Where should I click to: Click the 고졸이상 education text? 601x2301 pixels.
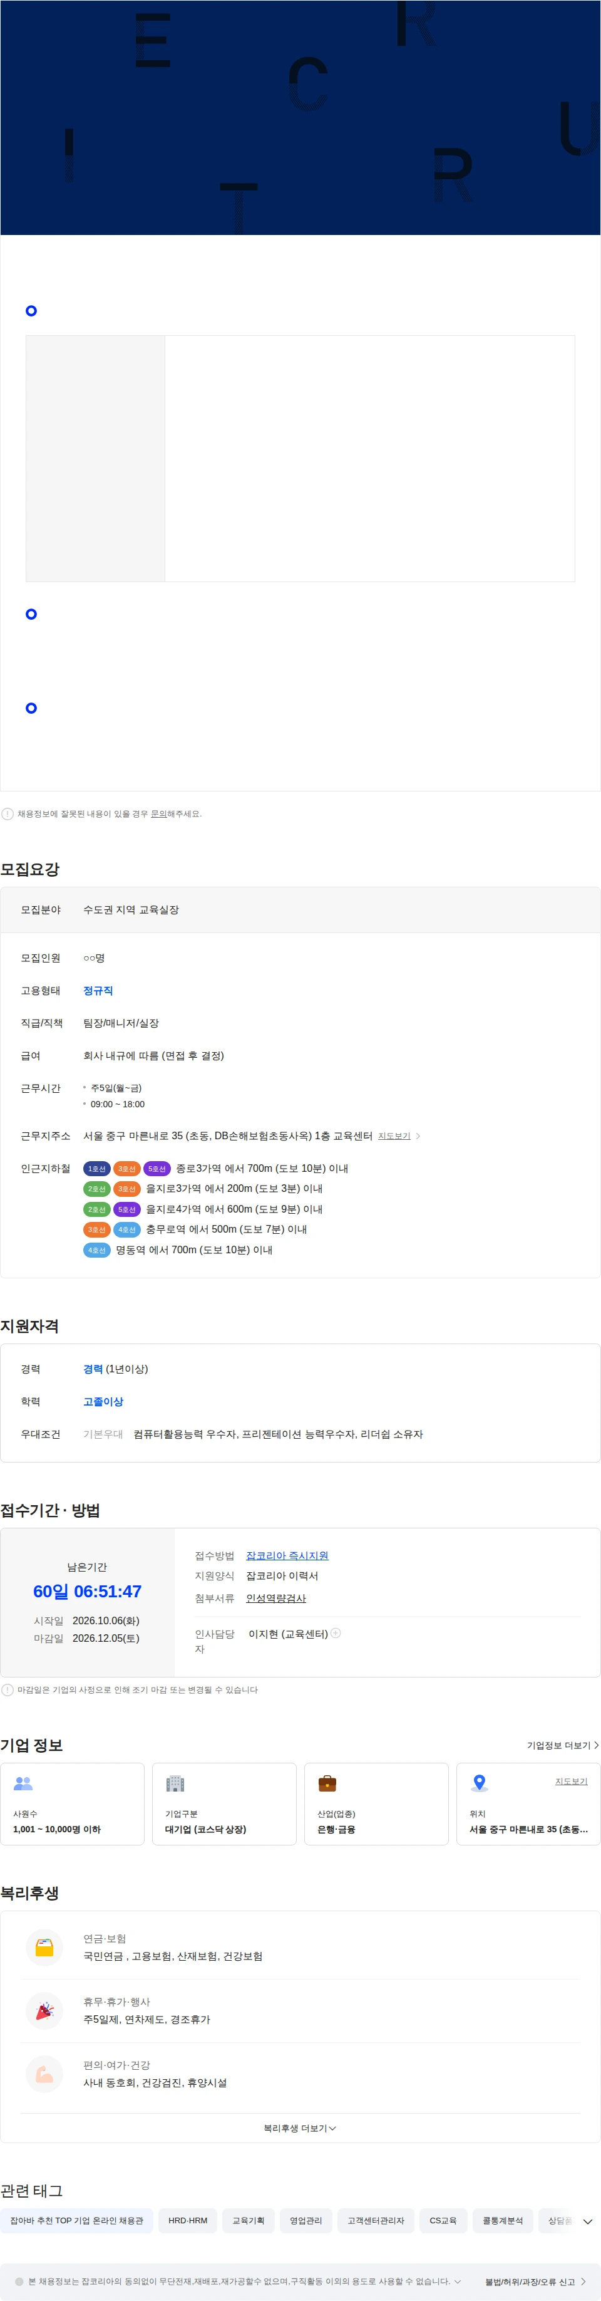pyautogui.click(x=103, y=1402)
